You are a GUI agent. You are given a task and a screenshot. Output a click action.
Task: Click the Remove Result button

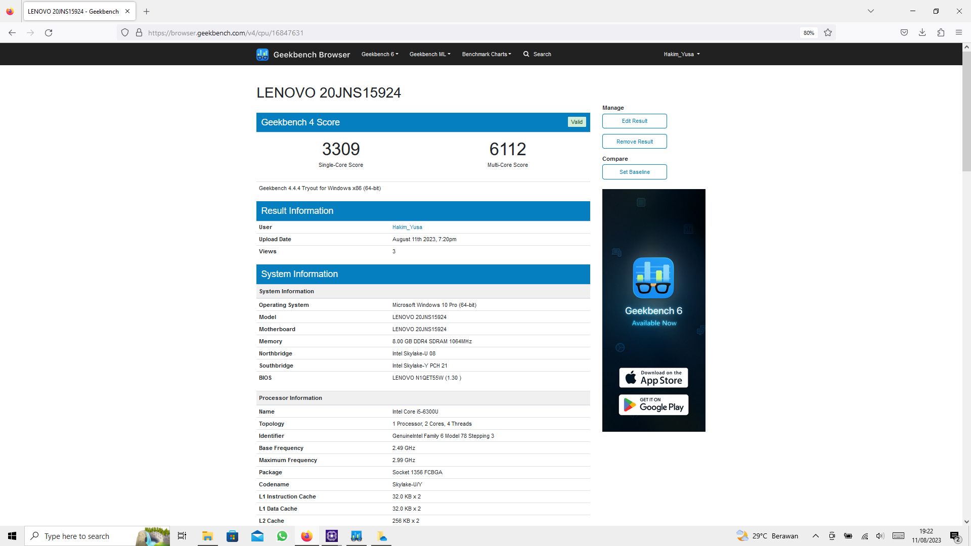tap(635, 142)
